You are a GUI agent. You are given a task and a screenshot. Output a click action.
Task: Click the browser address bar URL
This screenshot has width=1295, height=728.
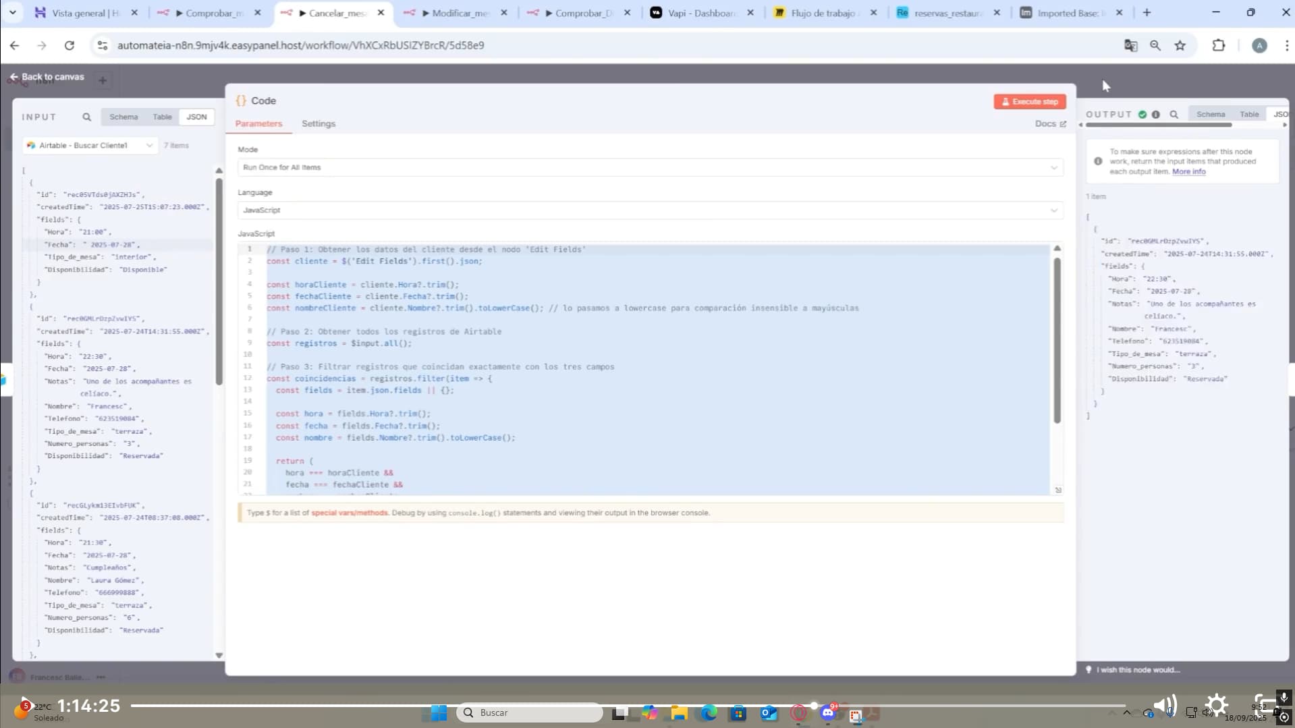coord(301,45)
